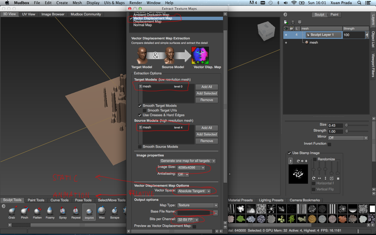This screenshot has height=235, width=376.
Task: Select the Flatten sculpt tool
Action: (x=37, y=213)
